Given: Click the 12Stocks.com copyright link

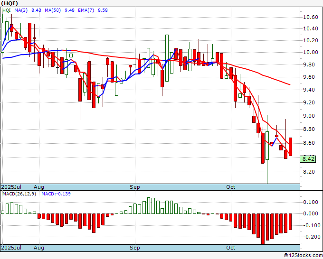Looking at the screenshot, I should (x=303, y=256).
